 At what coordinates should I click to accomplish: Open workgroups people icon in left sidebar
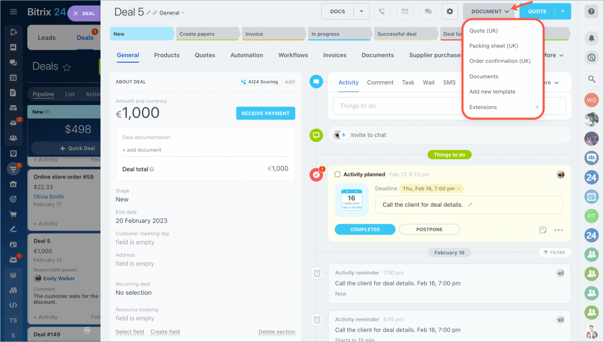click(13, 138)
